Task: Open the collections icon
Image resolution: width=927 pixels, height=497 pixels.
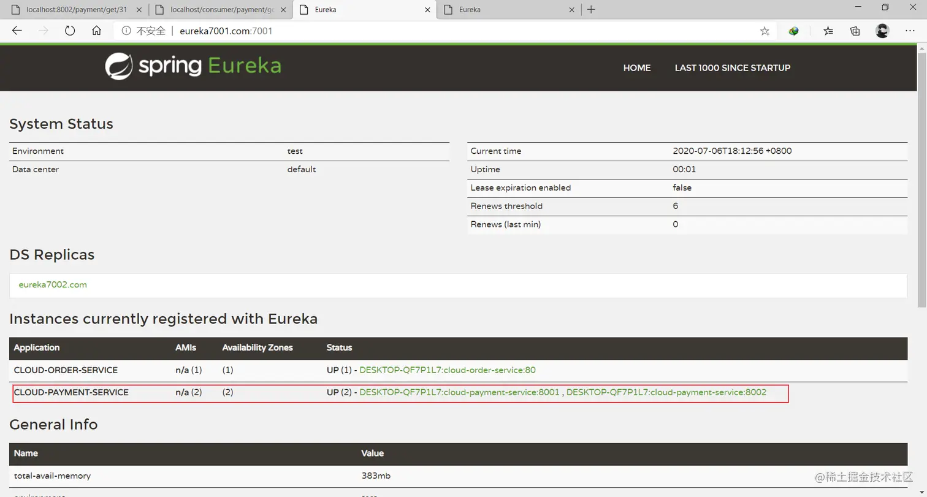Action: coord(855,31)
